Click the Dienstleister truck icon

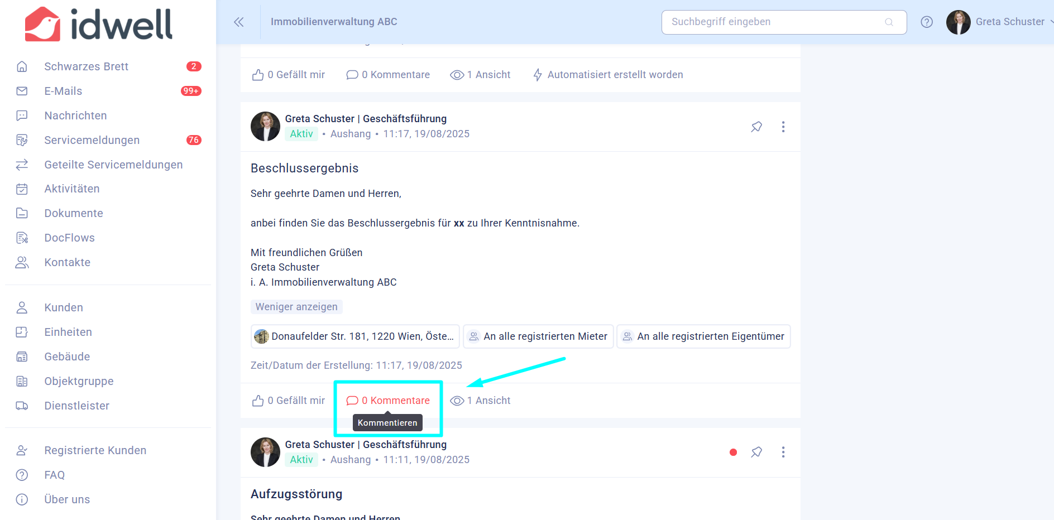coord(22,406)
